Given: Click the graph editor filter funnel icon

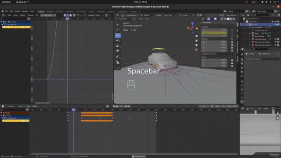Looking at the screenshot, I should (78, 15).
